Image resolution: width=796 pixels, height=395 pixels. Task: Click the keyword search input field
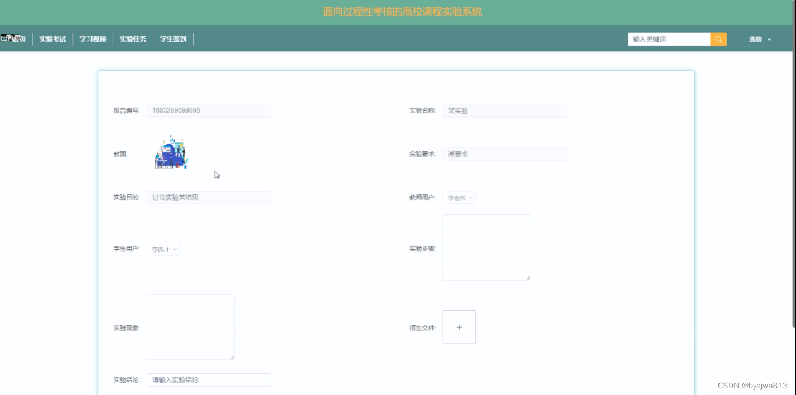pos(669,40)
